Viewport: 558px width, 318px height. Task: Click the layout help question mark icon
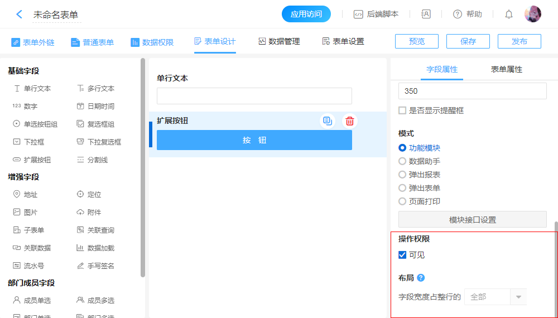421,278
